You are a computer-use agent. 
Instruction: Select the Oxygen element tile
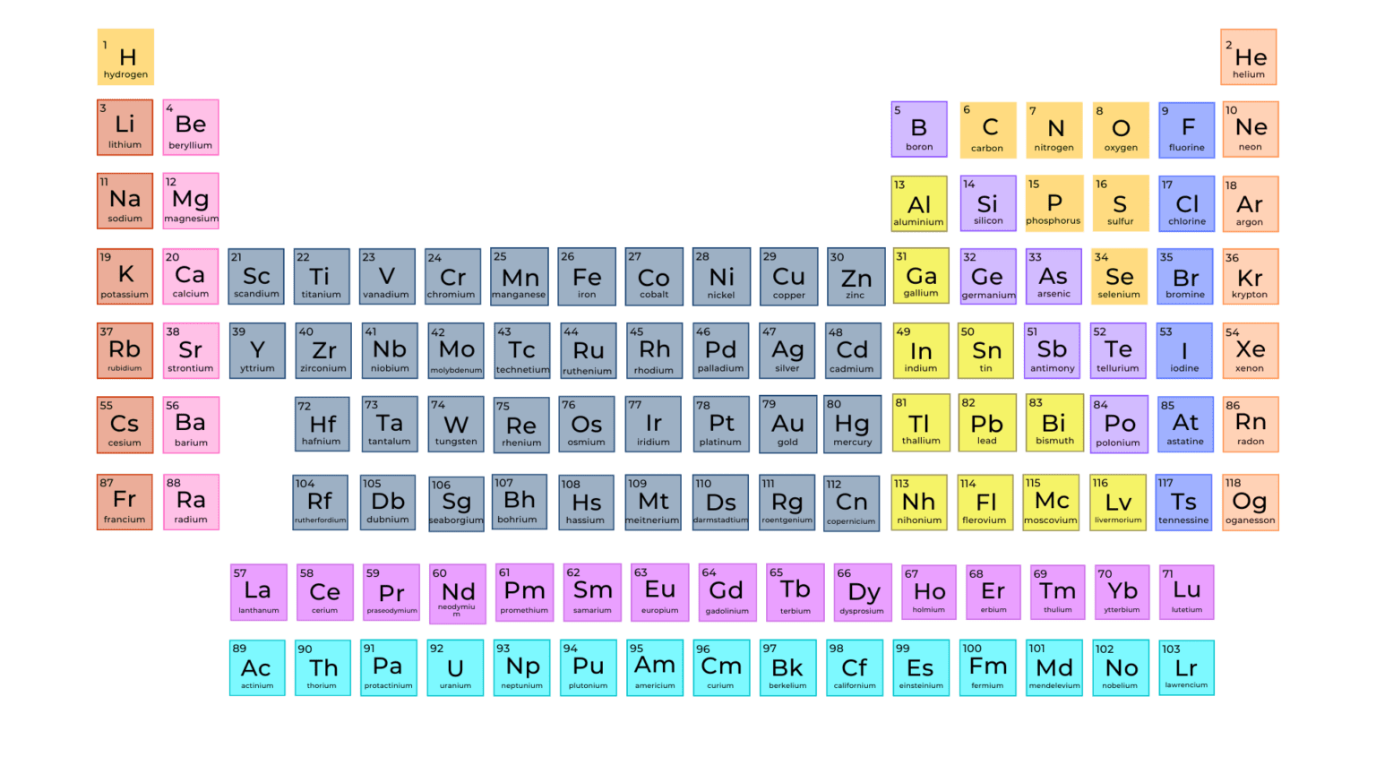pos(1121,130)
